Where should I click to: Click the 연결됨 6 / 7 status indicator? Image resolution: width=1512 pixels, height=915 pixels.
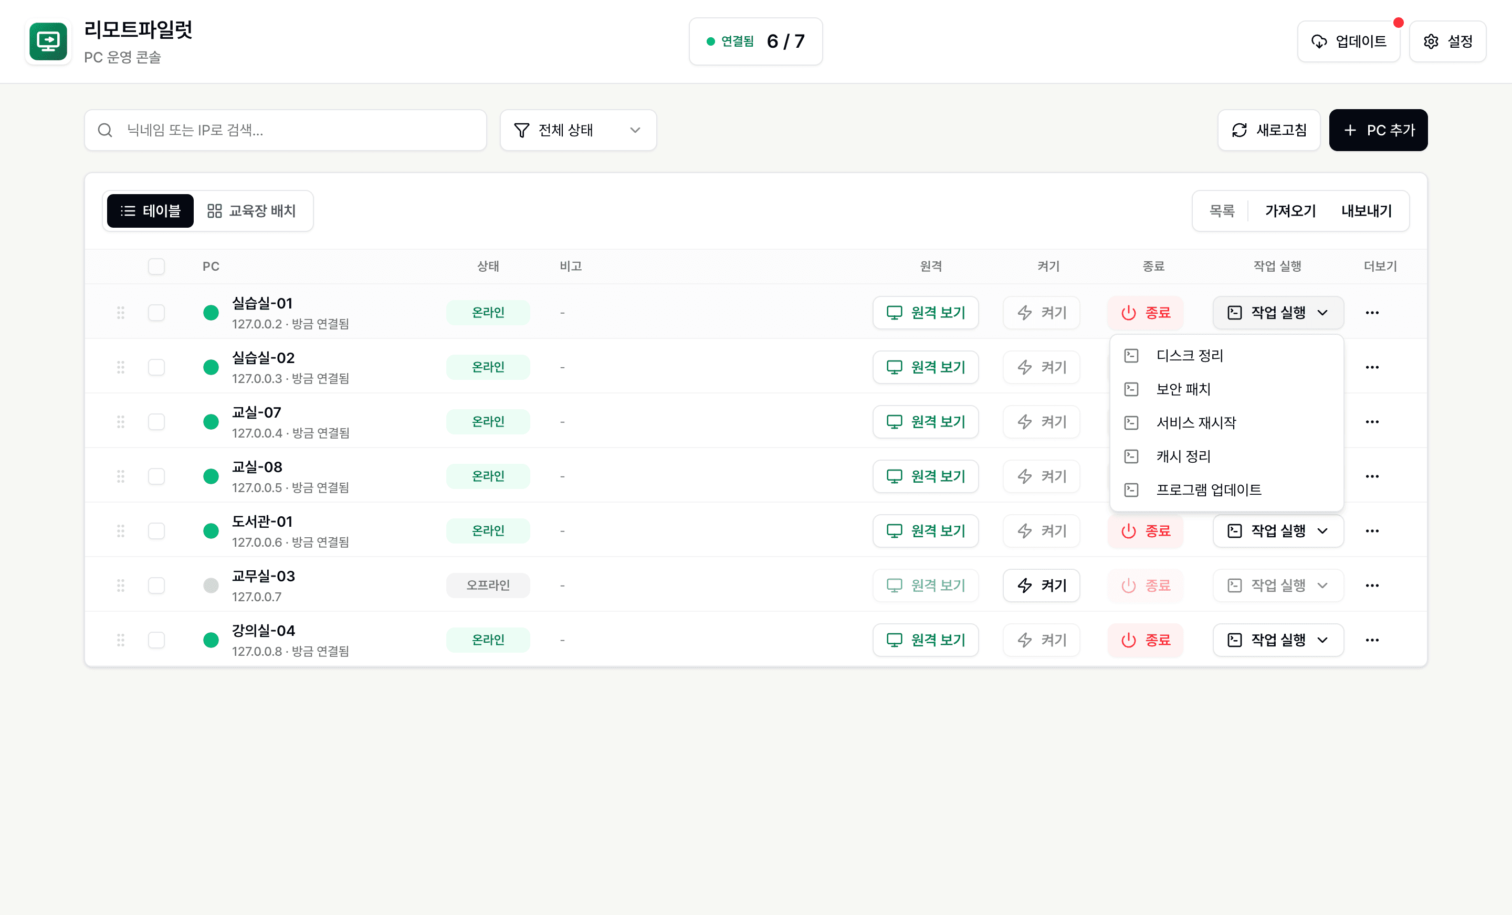(755, 41)
